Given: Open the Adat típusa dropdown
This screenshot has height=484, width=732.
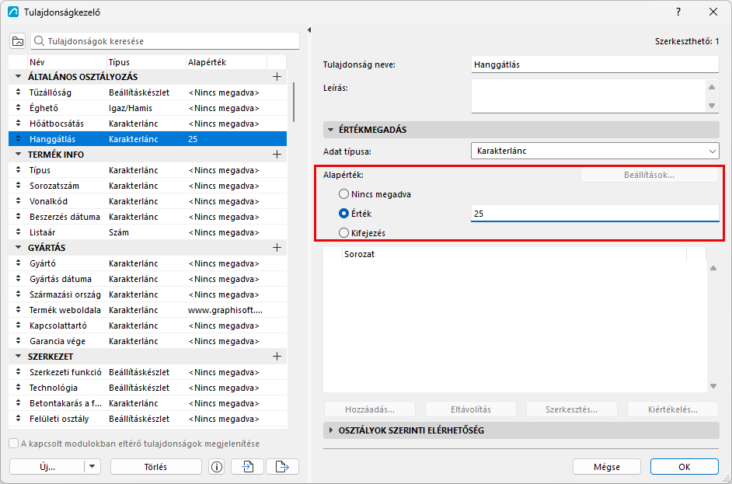Looking at the screenshot, I should pyautogui.click(x=594, y=151).
